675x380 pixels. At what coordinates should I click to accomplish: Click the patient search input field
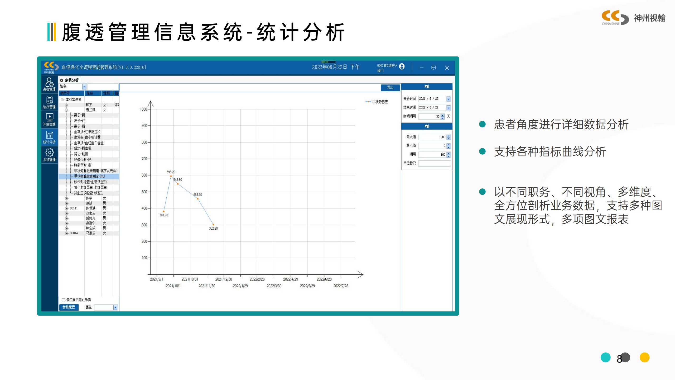103,87
